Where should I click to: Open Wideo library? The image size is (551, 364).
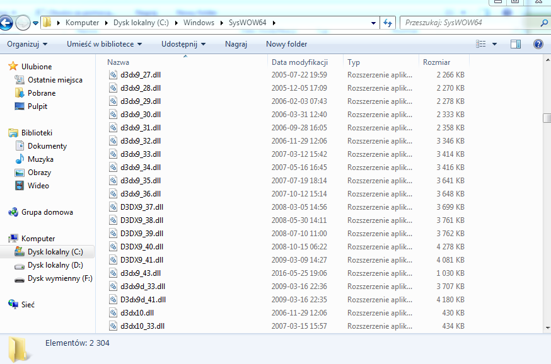coord(38,186)
